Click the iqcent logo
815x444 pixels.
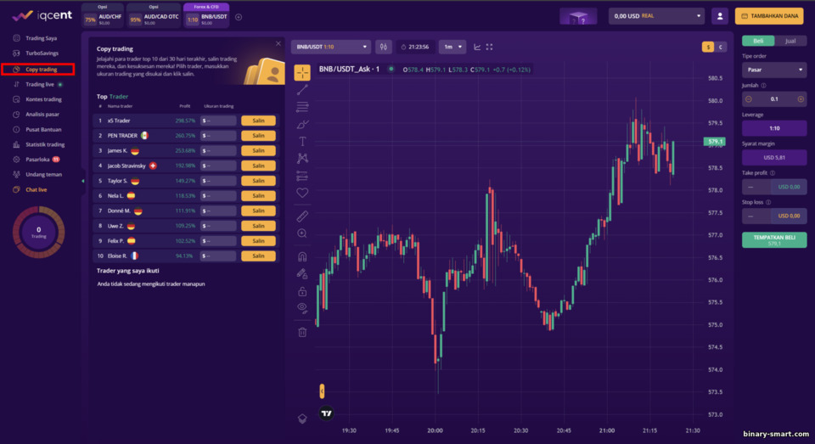coord(42,15)
